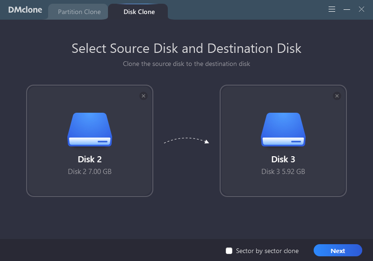The width and height of the screenshot is (373, 261).
Task: Remove Disk 2 using its X icon
Action: 143,96
